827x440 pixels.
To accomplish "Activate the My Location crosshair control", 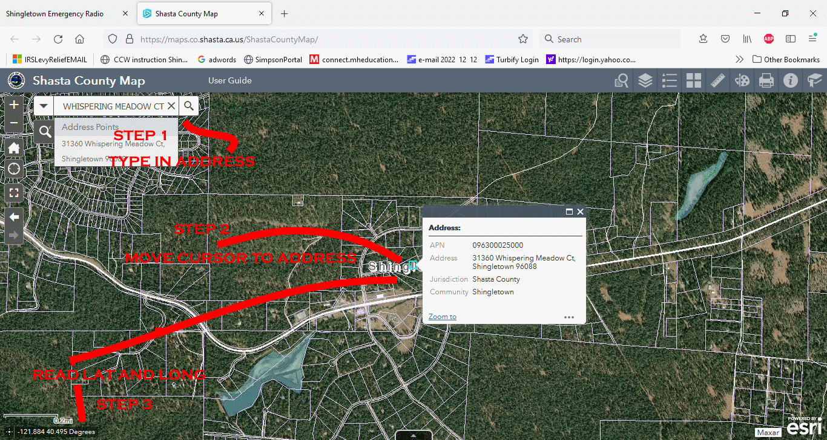I will 13,169.
